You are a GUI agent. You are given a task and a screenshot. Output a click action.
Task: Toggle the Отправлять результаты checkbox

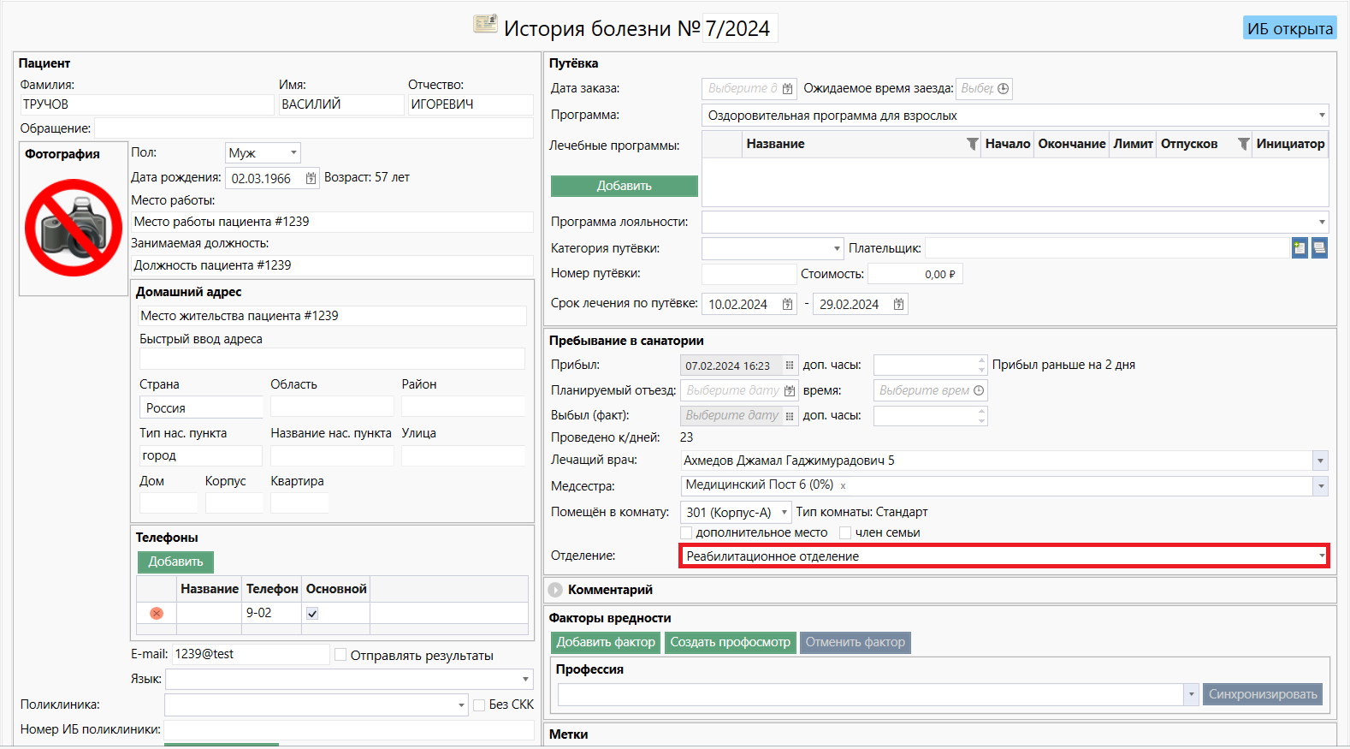pos(340,655)
